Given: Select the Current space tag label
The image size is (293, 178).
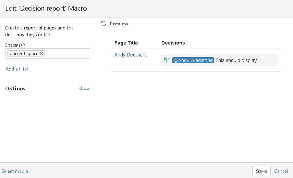Looking at the screenshot, I should 24,53.
